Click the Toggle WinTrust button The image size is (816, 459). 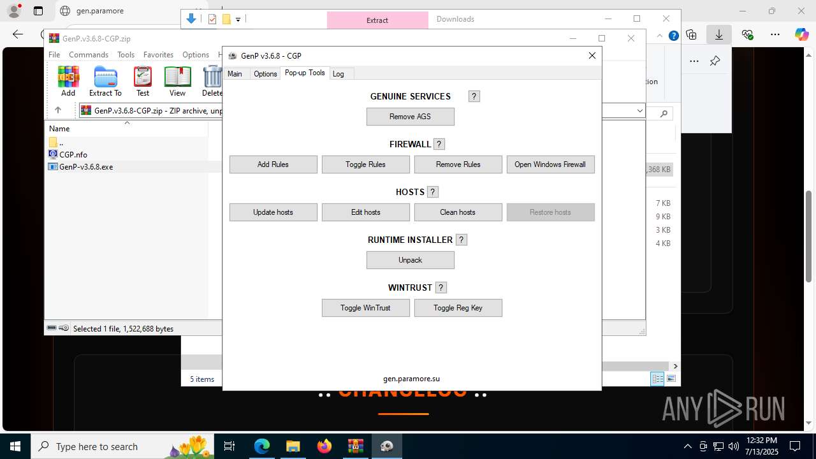click(366, 308)
